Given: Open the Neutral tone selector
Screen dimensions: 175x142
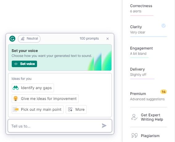Looking at the screenshot, I should click(29, 39).
